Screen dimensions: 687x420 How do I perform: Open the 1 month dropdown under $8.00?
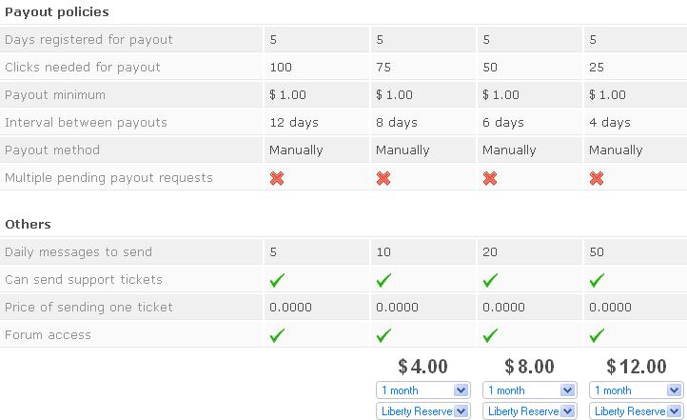tap(530, 390)
